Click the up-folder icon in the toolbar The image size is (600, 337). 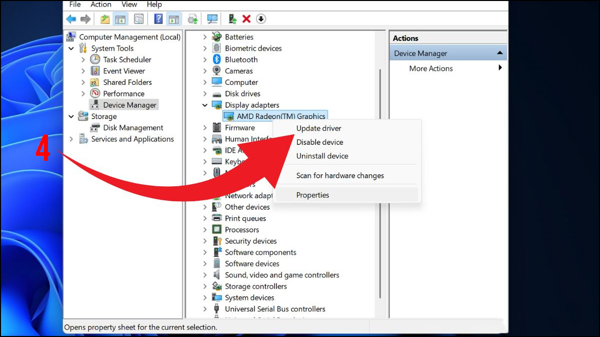104,18
